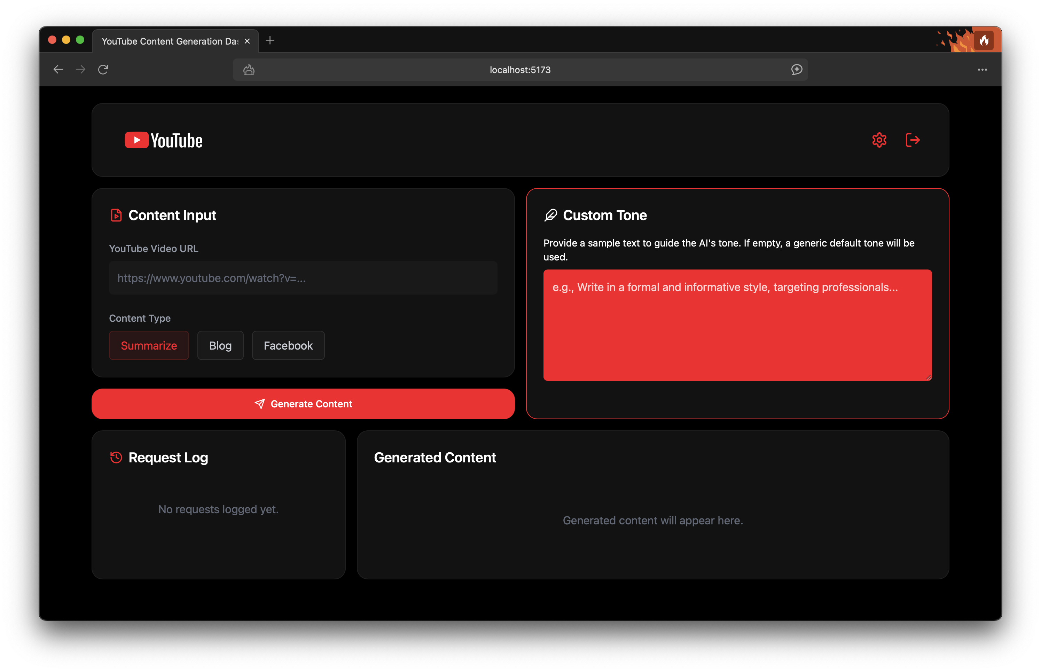
Task: Close the YouTube Content Generation tab
Action: 248,41
